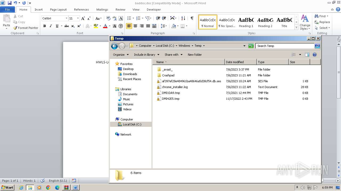Open Windows Media Player from taskbar
The width and height of the screenshot is (341, 191).
[x=39, y=188]
